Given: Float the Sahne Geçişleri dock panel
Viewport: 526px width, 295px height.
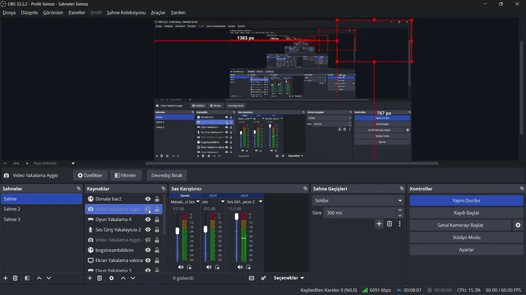Looking at the screenshot, I should (x=401, y=189).
